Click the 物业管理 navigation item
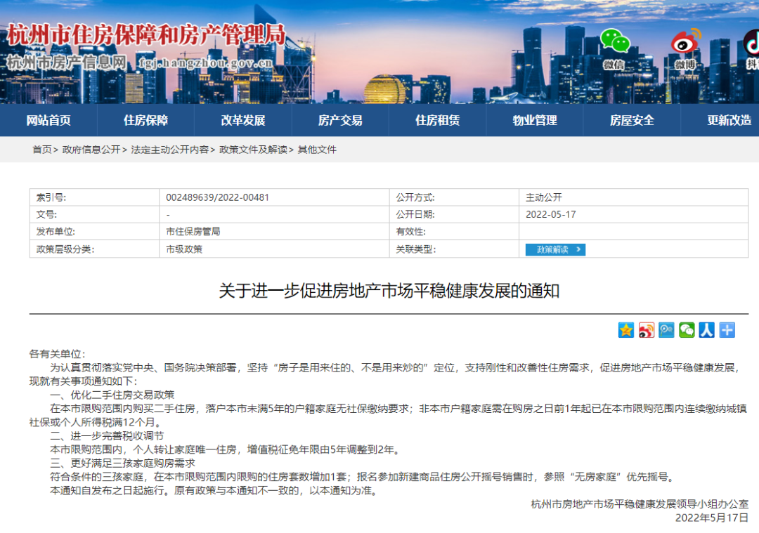The image size is (759, 533). 533,120
